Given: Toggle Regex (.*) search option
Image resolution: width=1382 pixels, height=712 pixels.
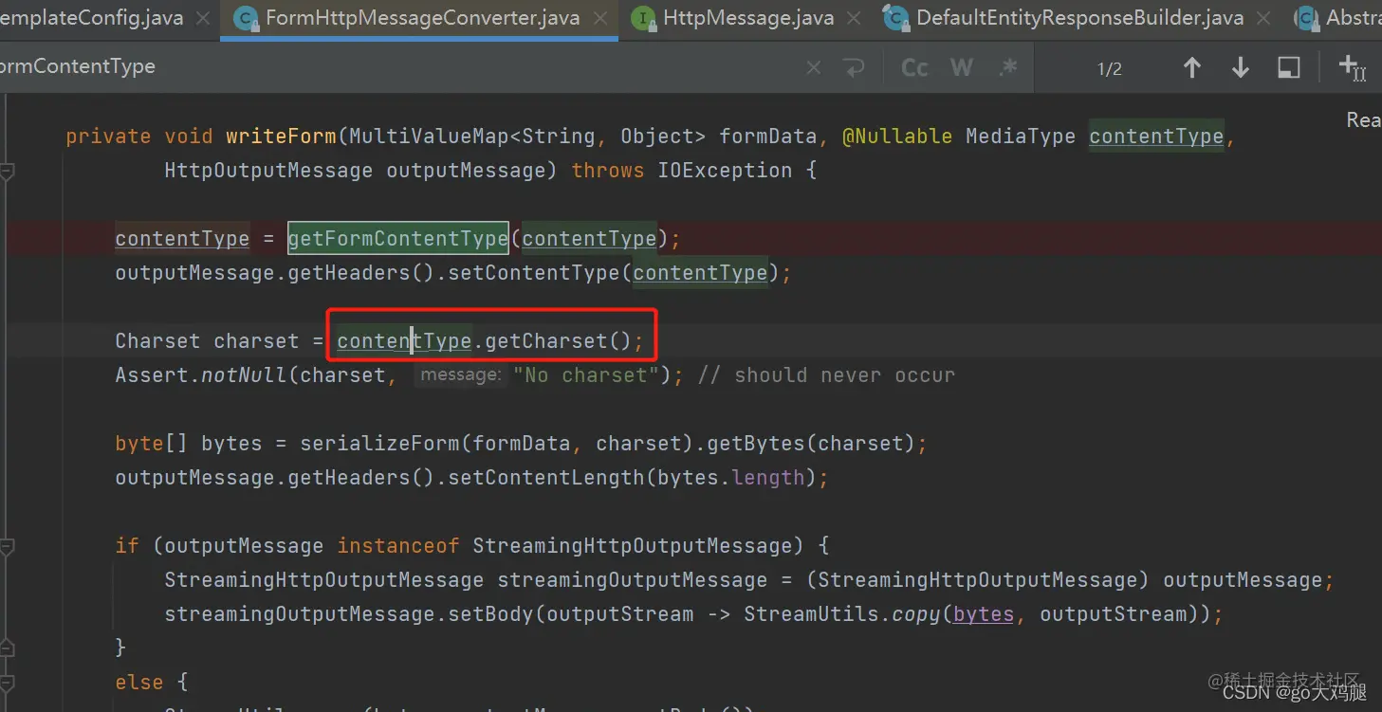Looking at the screenshot, I should click(x=1008, y=68).
